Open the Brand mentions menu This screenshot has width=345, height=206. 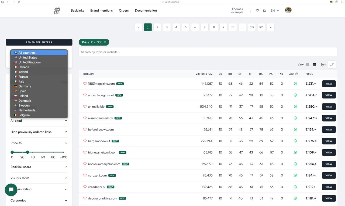tap(101, 11)
